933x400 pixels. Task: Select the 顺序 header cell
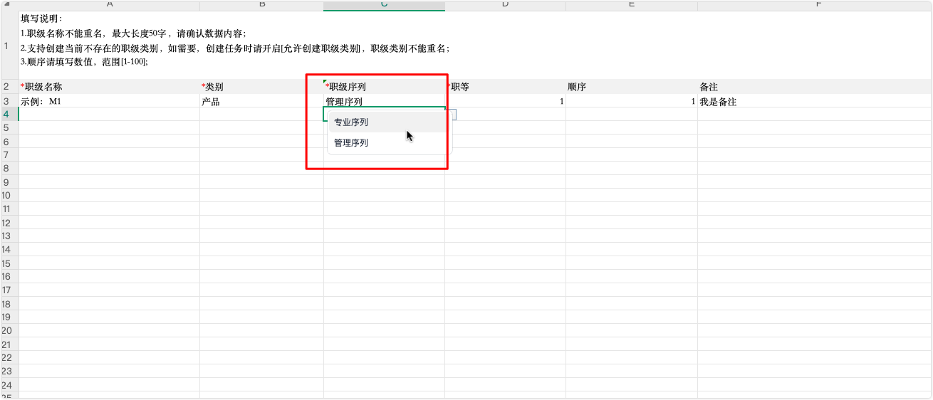pyautogui.click(x=631, y=87)
